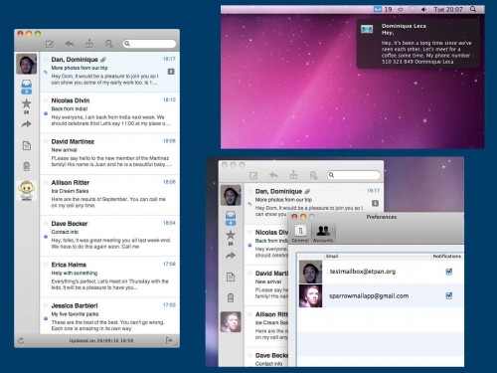The image size is (497, 373).
Task: Open Dave Becker 'Contact info' in left window
Action: pyautogui.click(x=109, y=236)
